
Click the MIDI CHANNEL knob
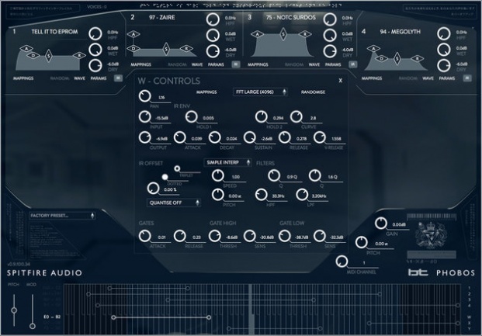pyautogui.click(x=342, y=262)
